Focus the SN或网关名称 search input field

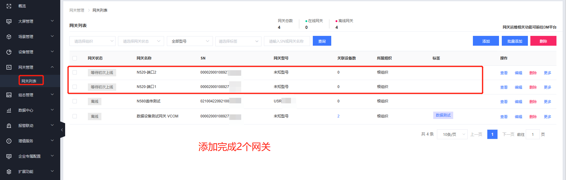tap(287, 41)
